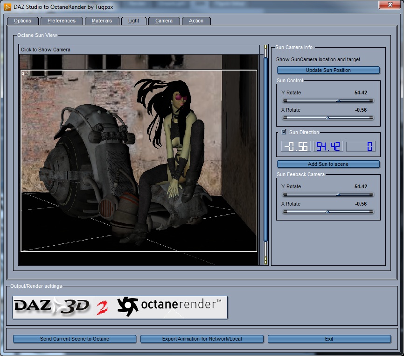
Task: Click the Update Sun Position button
Action: tap(328, 70)
